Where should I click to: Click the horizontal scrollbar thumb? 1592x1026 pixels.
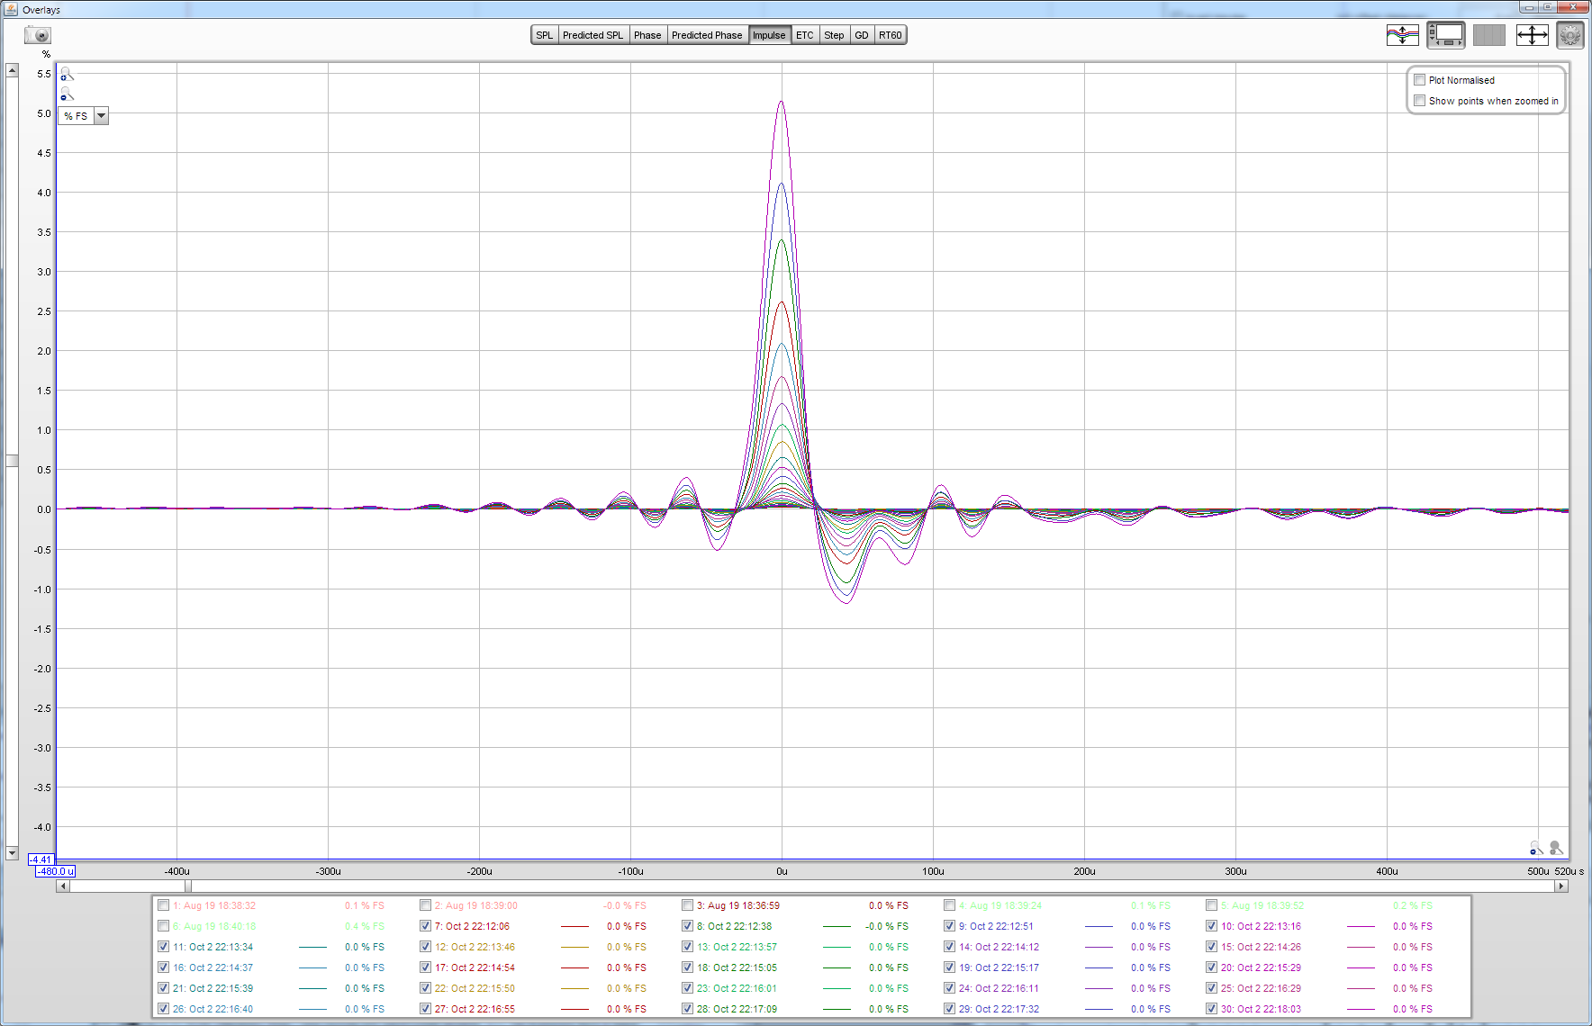tap(188, 886)
